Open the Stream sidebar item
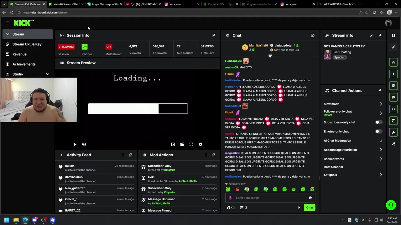 (x=28, y=34)
